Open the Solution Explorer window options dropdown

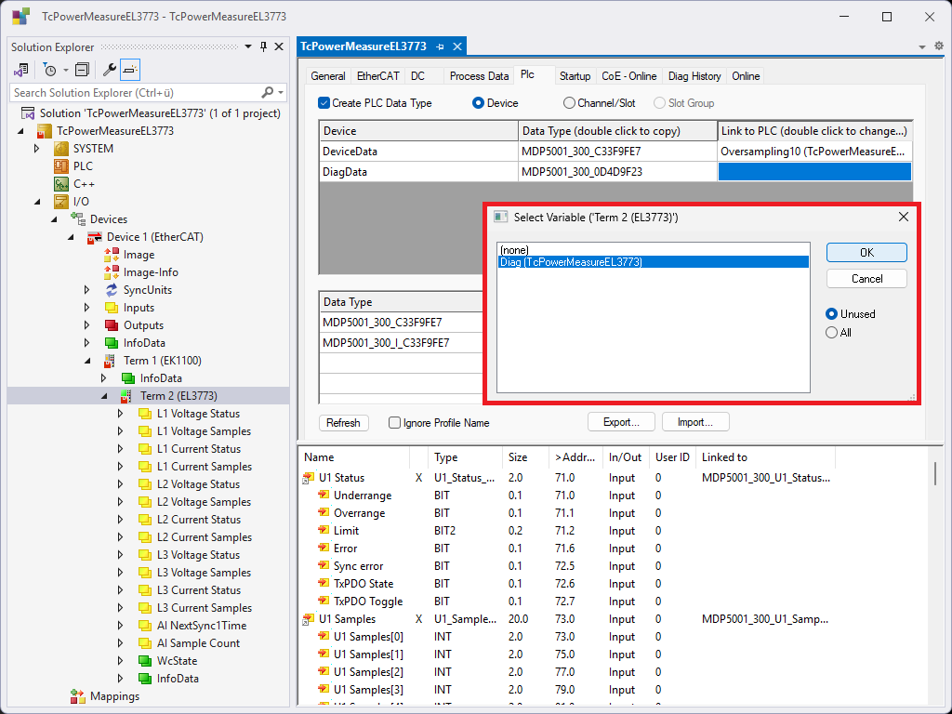tap(248, 46)
